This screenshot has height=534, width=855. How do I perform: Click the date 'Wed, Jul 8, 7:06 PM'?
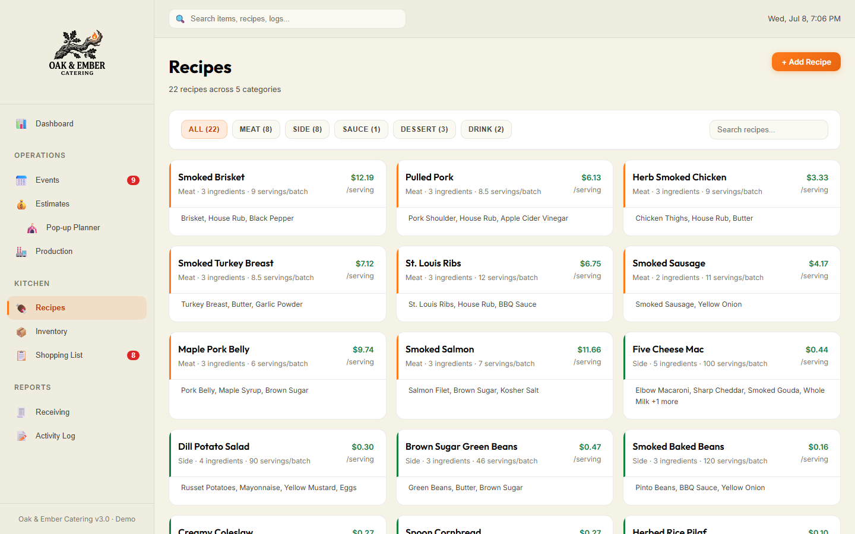(804, 19)
